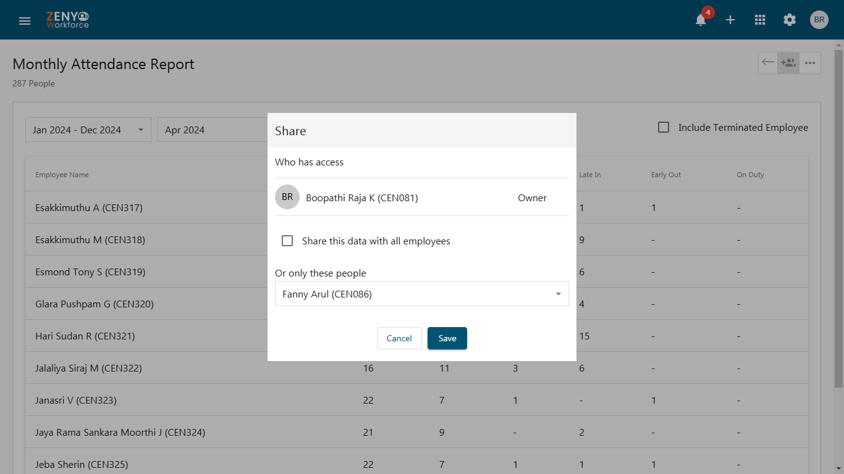The image size is (844, 474).
Task: Click the Owner role label
Action: point(532,197)
